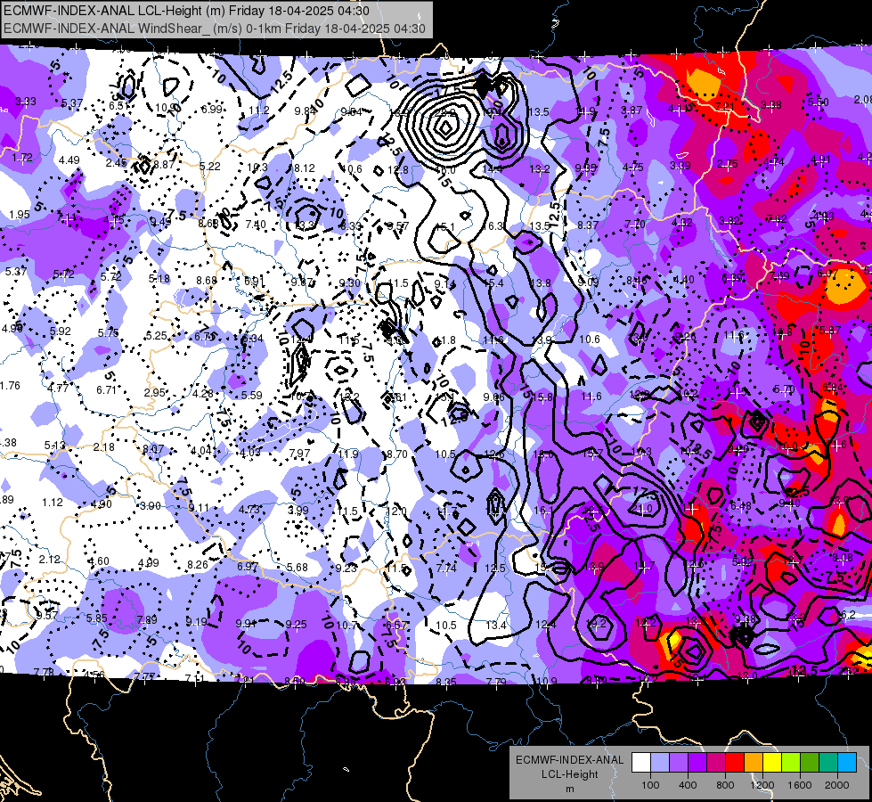
Task: Pick the sky blue legend swatch
Action: tap(847, 763)
